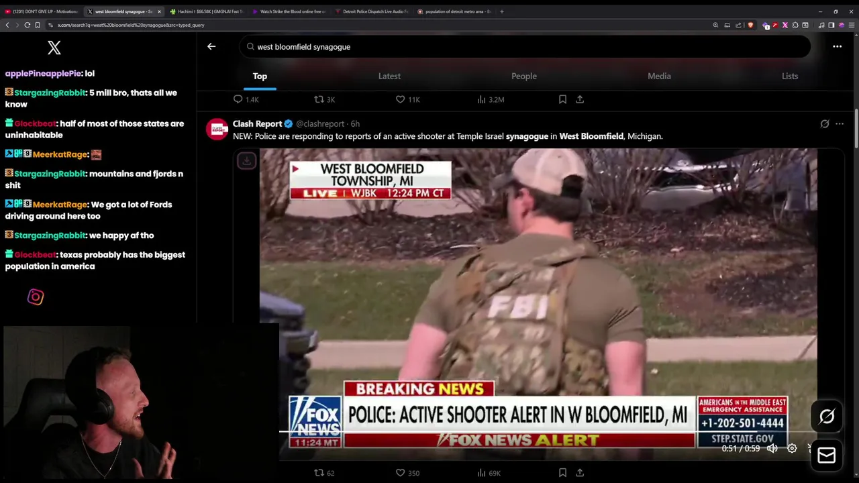
Task: Switch to Watch Strike the Blood tab
Action: coord(289,11)
